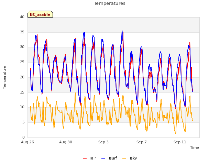Screen dimensions: 220x165
Task: Click the 15 y-axis tick label
Action: [22, 92]
